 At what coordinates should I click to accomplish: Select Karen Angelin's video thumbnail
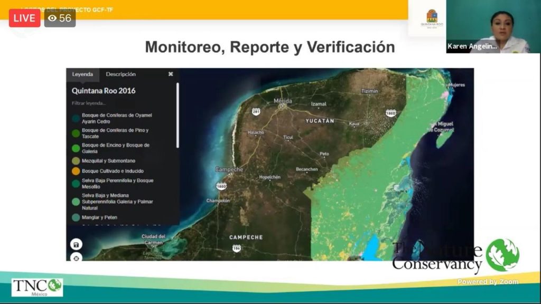click(x=493, y=26)
